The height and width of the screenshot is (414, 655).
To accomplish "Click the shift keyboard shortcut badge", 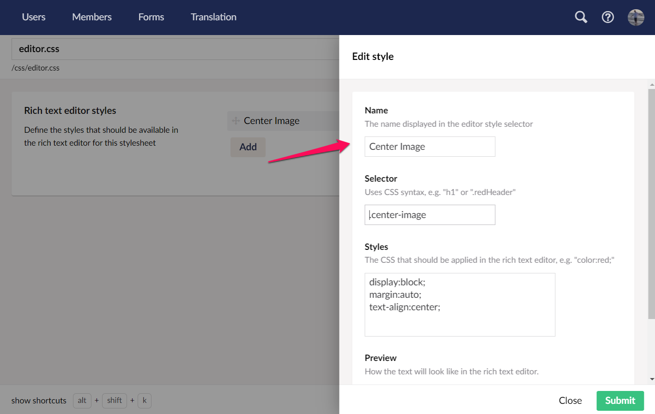I will coord(114,401).
